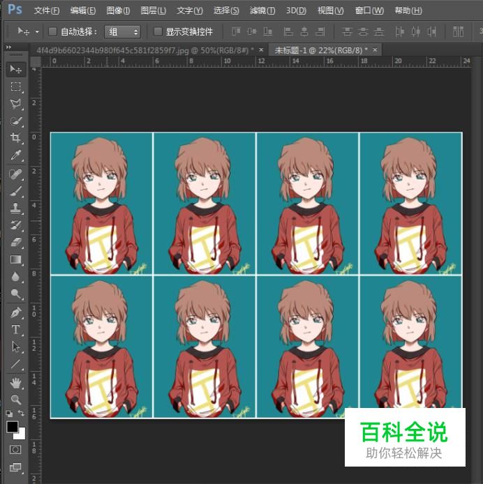Open the 帮助(H) menu
The height and width of the screenshot is (484, 483).
(408, 10)
